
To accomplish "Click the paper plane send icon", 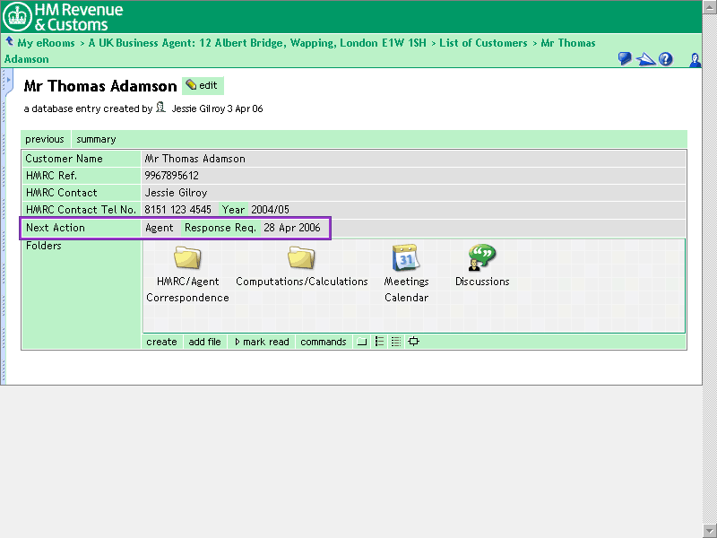I will (x=645, y=59).
